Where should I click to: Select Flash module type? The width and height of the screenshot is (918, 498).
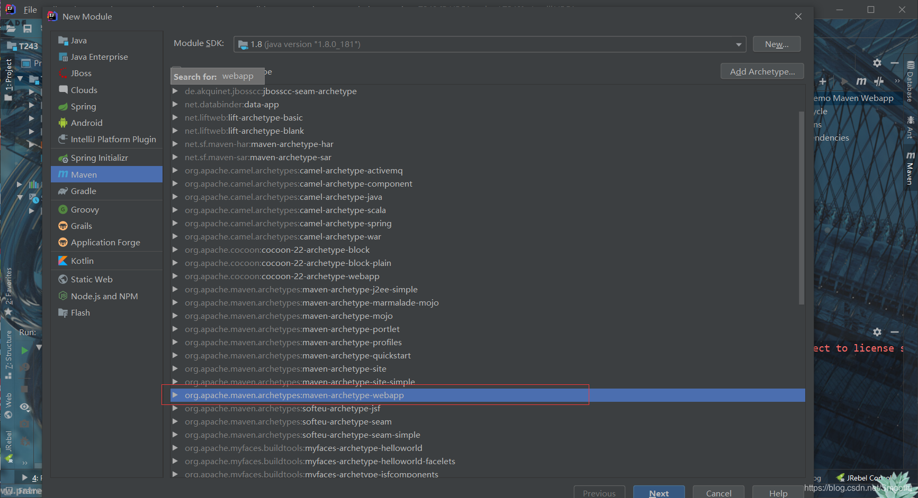tap(80, 313)
